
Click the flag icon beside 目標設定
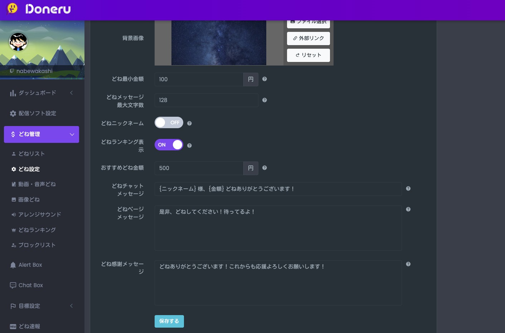pyautogui.click(x=13, y=306)
